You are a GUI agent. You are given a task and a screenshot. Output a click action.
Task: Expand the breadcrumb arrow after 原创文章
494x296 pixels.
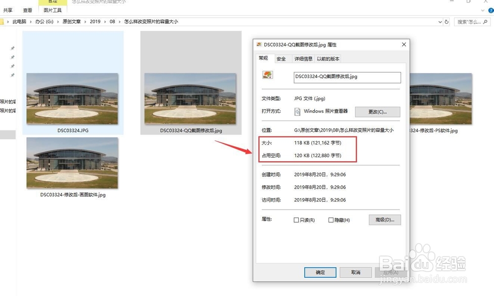coord(84,22)
